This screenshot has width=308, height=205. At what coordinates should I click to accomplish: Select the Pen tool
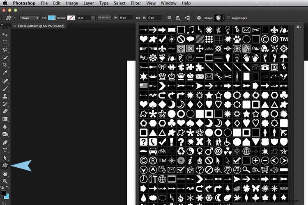[x=5, y=142]
